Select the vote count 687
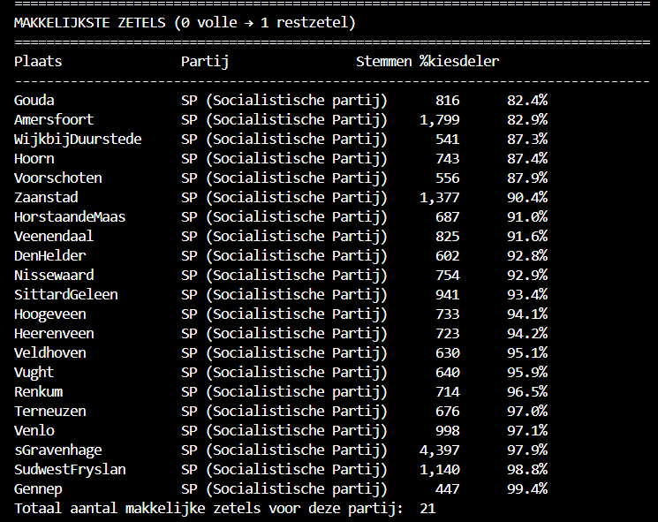Viewport: 658px width, 522px height. 447,217
